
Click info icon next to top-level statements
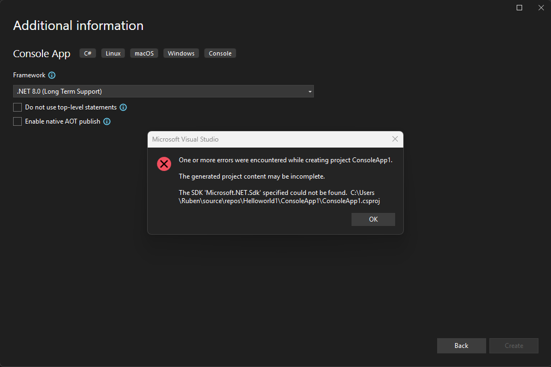click(123, 107)
